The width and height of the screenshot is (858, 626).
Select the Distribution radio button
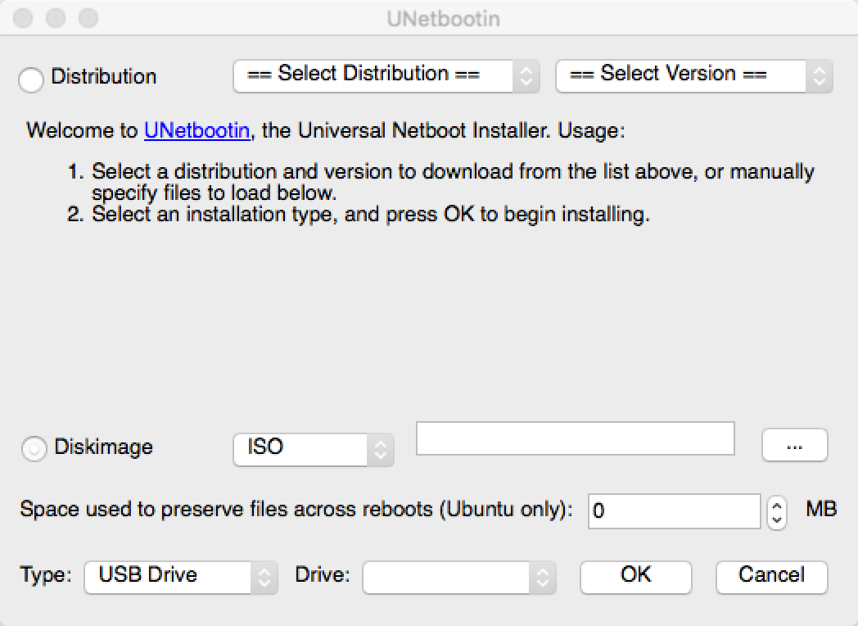30,79
